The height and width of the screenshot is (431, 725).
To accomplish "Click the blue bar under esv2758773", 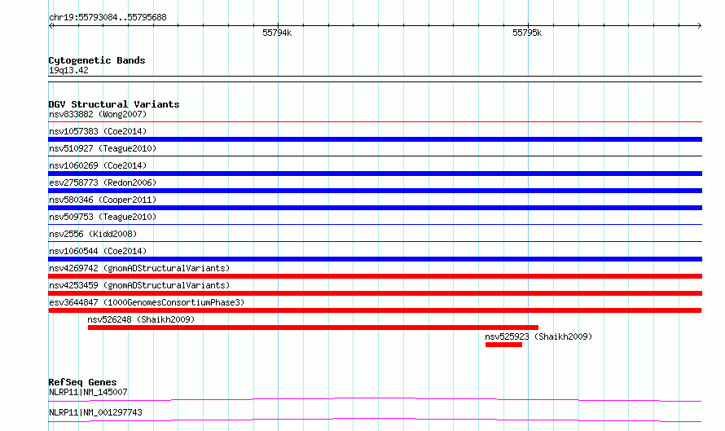I will point(375,191).
